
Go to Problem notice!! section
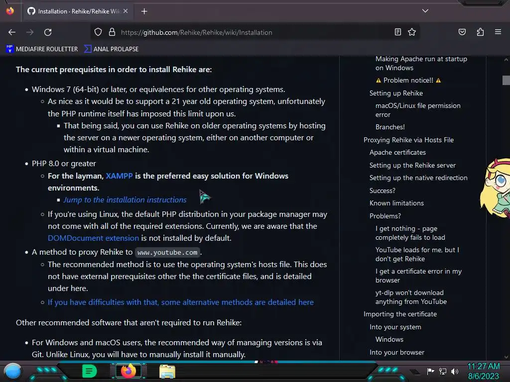click(408, 80)
